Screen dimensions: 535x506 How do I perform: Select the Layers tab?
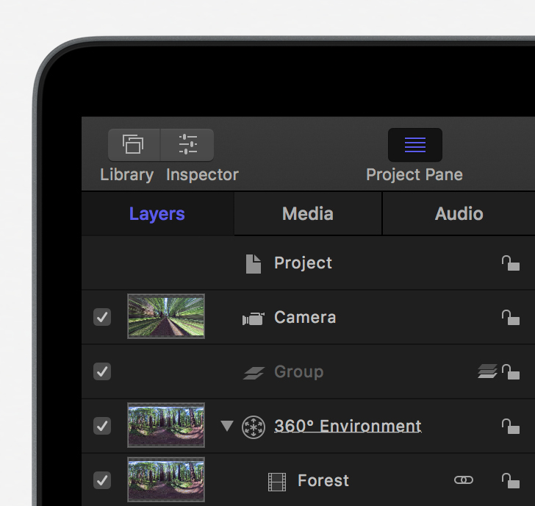157,214
